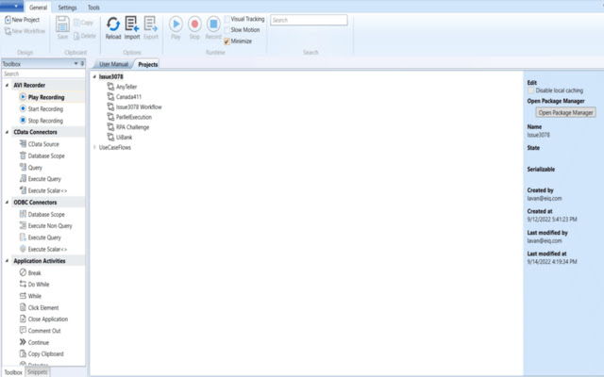Click the Open Package Manager button
This screenshot has height=377, width=604.
click(x=565, y=112)
